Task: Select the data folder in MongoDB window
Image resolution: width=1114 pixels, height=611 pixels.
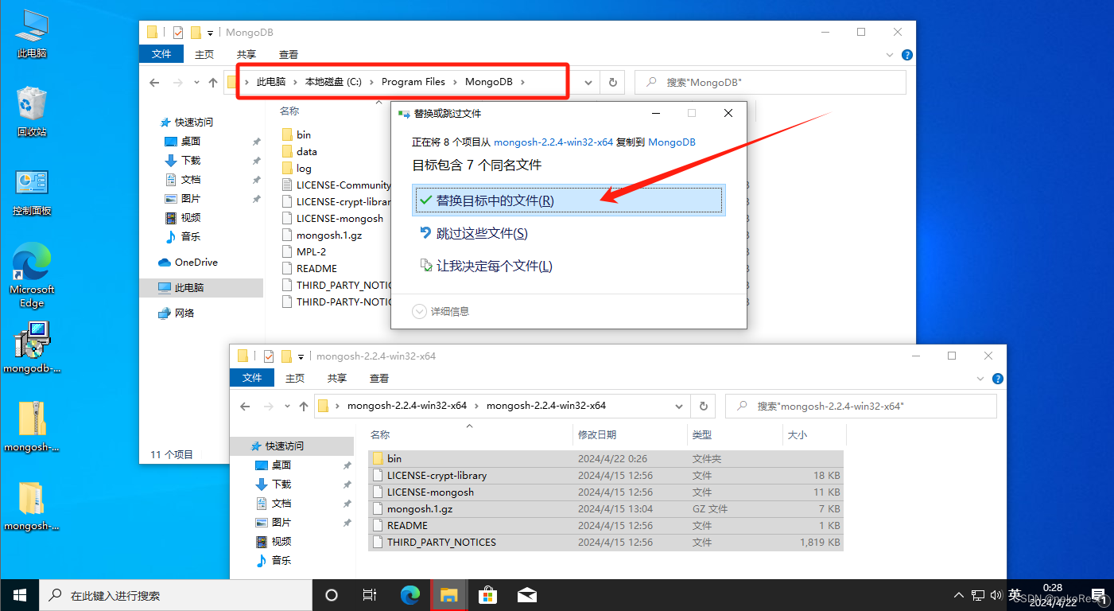Action: tap(307, 151)
